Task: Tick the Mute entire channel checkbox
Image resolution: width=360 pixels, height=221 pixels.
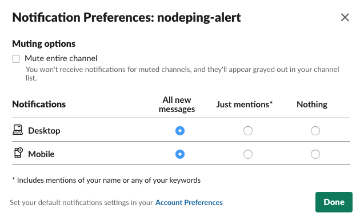Action: pyautogui.click(x=16, y=59)
